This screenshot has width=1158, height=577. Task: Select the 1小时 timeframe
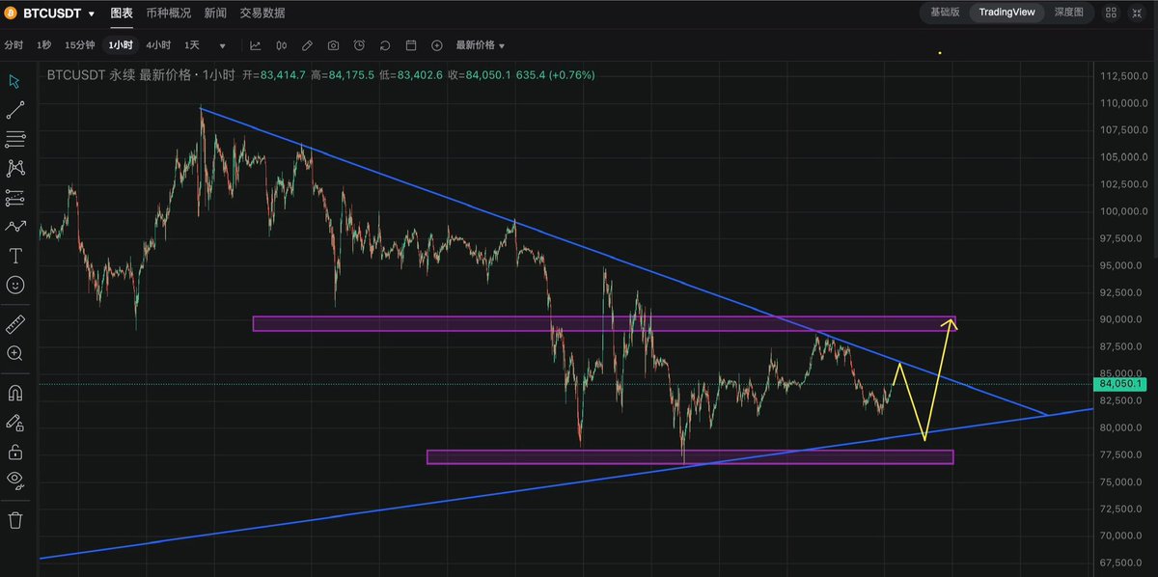[x=122, y=45]
